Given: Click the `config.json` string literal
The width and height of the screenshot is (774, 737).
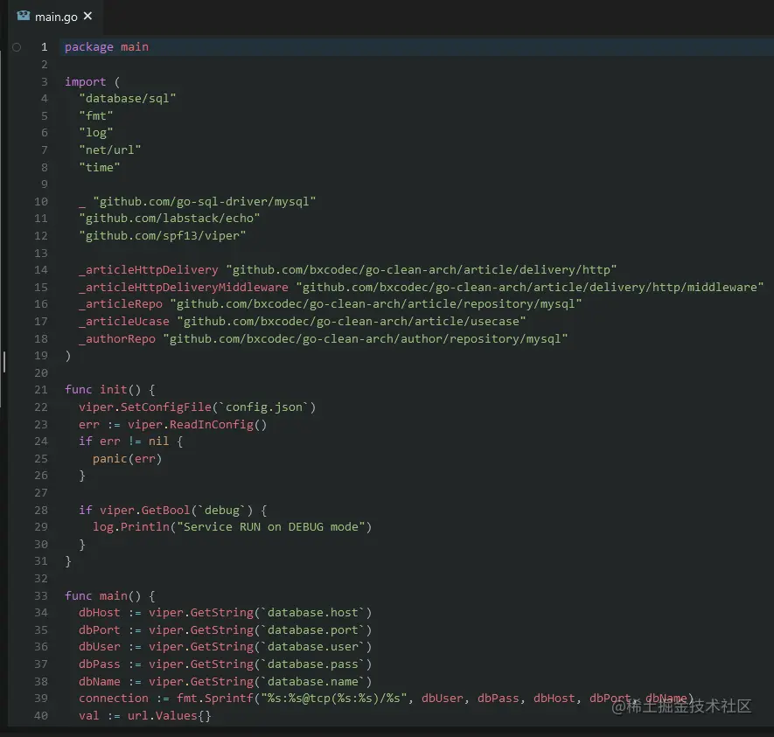Looking at the screenshot, I should point(263,407).
